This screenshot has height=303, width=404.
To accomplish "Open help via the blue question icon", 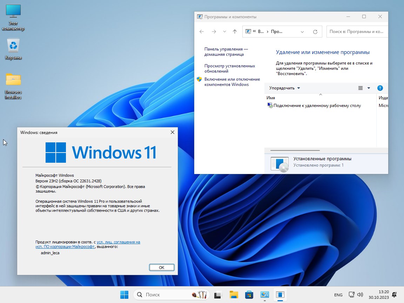I will (380, 88).
